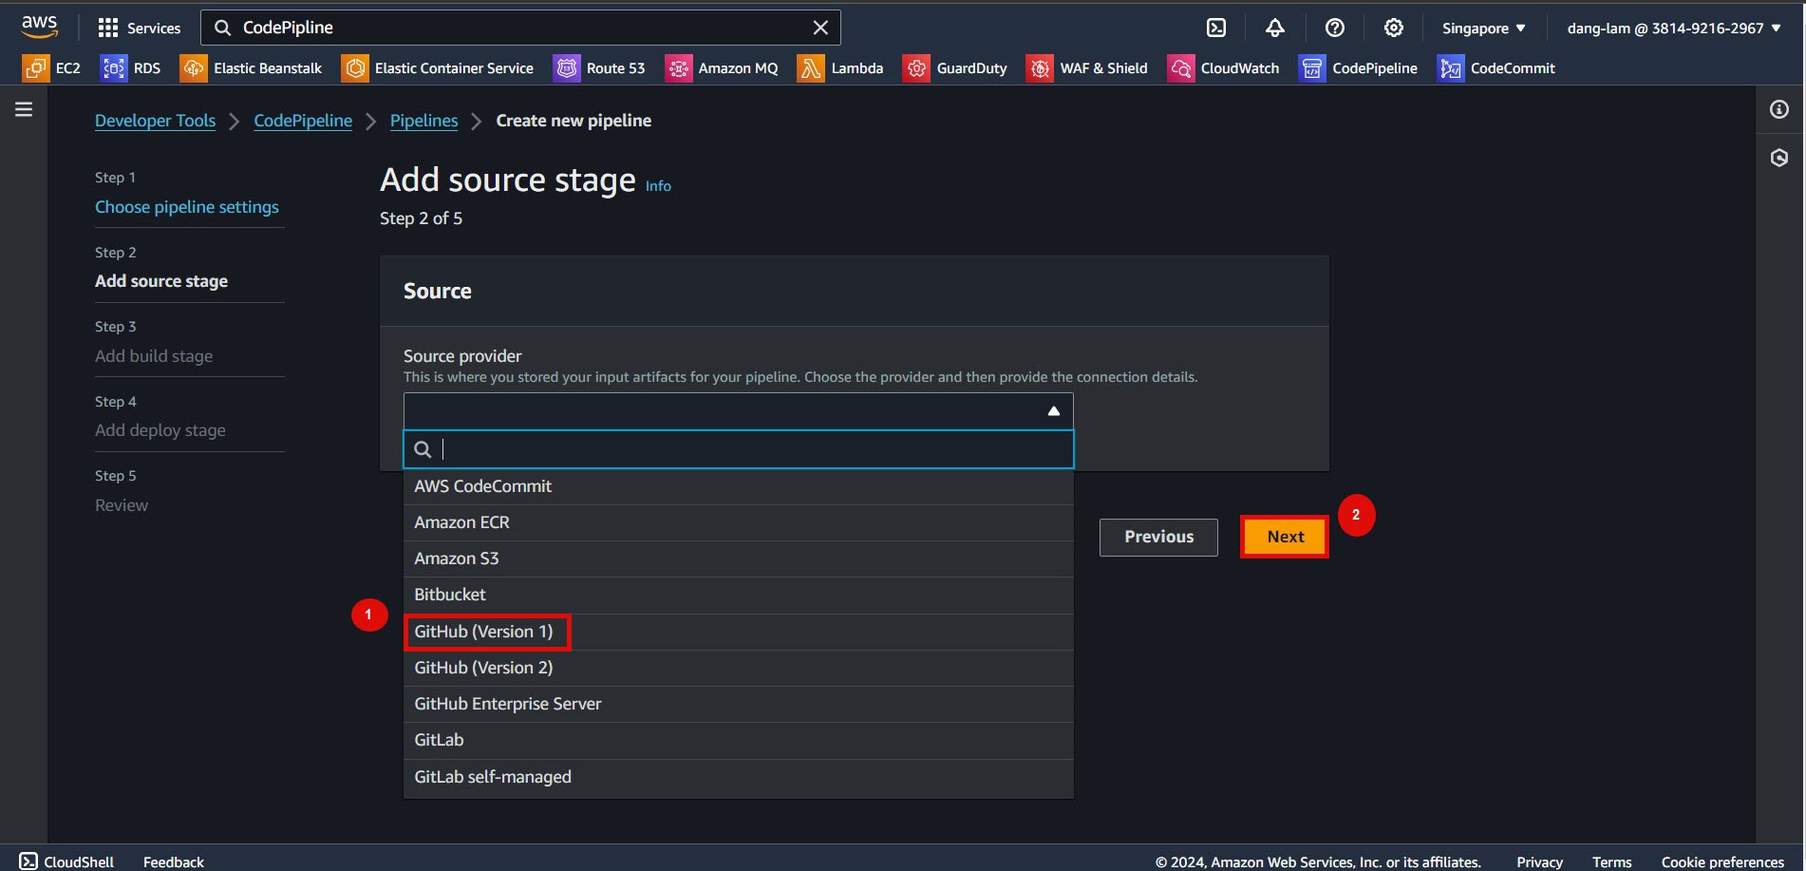Open the help question mark icon

[1334, 28]
